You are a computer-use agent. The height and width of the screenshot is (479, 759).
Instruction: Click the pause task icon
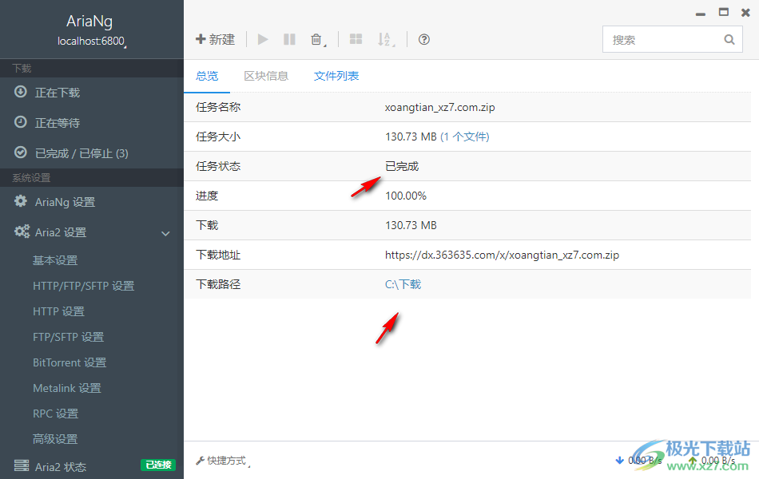(x=289, y=39)
